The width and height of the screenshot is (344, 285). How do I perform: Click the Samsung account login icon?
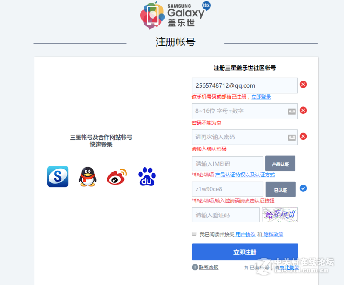(x=58, y=176)
